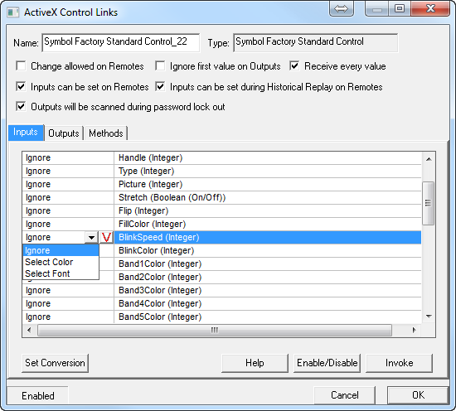Image resolution: width=456 pixels, height=411 pixels.
Task: Click the Type field
Action: pyautogui.click(x=316, y=42)
